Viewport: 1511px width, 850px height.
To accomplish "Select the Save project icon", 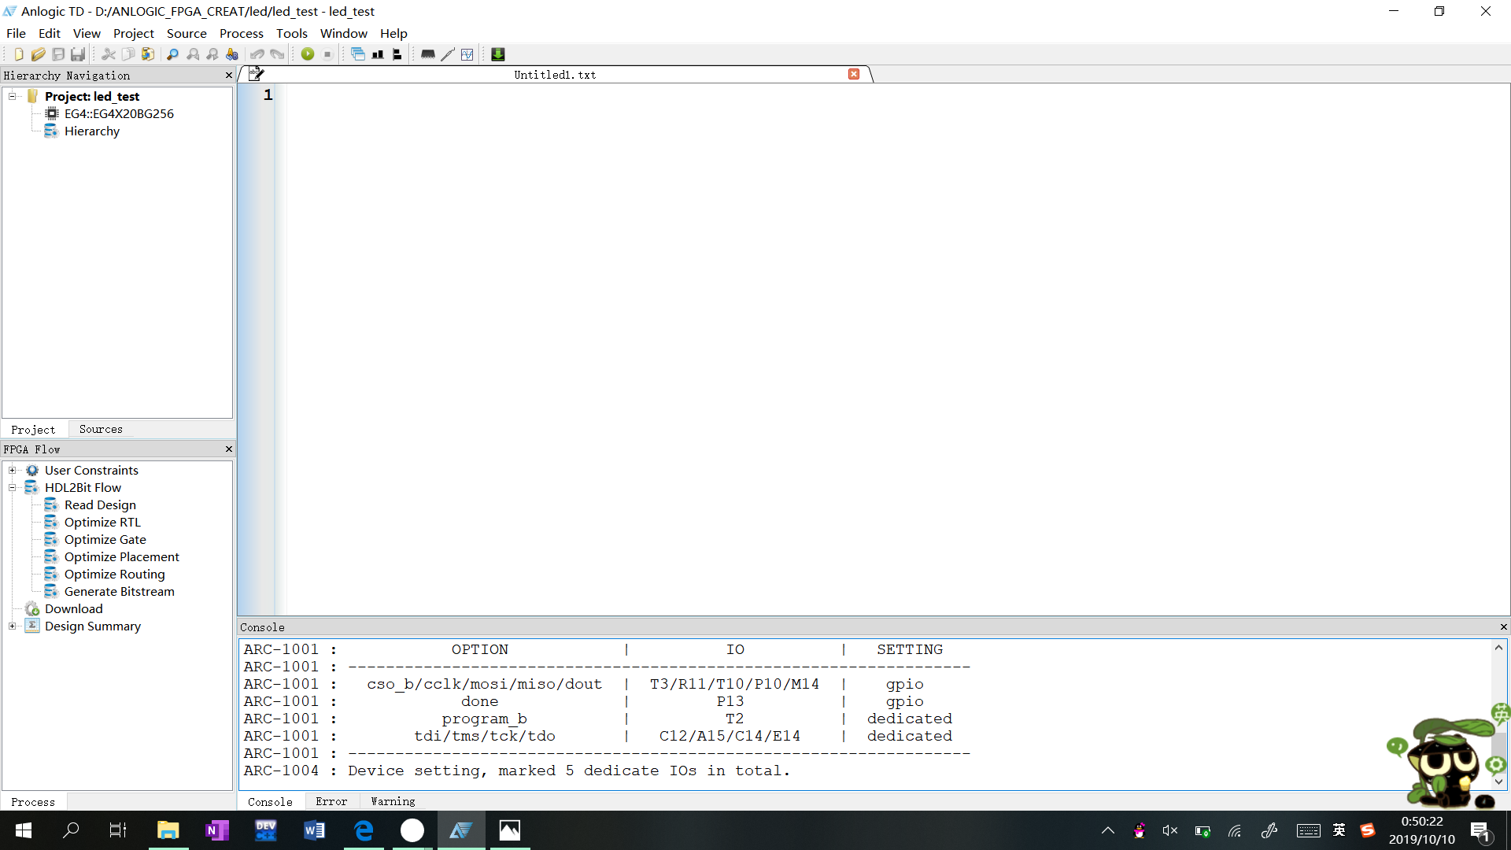I will [x=57, y=53].
